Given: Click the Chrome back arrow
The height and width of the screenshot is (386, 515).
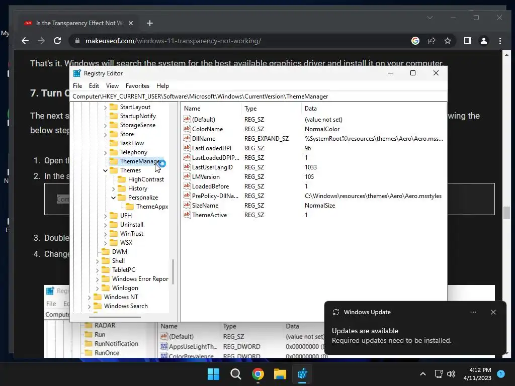Looking at the screenshot, I should [x=25, y=41].
